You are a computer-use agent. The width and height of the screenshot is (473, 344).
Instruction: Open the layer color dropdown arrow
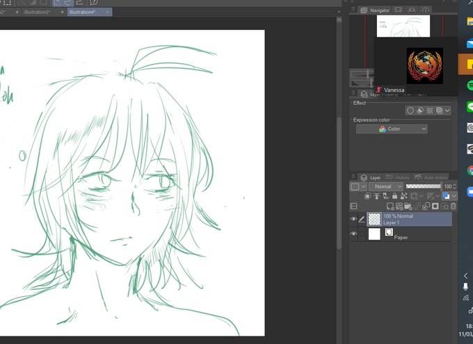[x=454, y=196]
